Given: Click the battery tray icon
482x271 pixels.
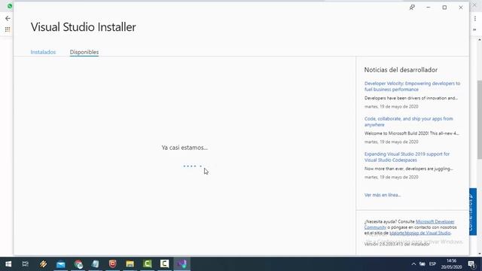Looking at the screenshot, I should click(423, 264).
